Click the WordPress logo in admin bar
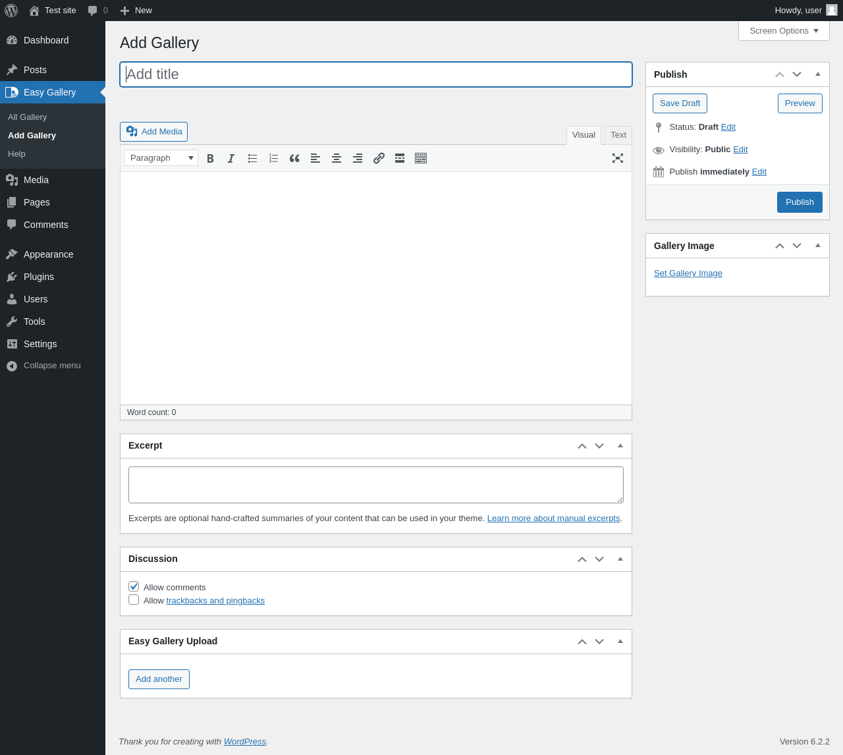The height and width of the screenshot is (755, 843). tap(11, 11)
